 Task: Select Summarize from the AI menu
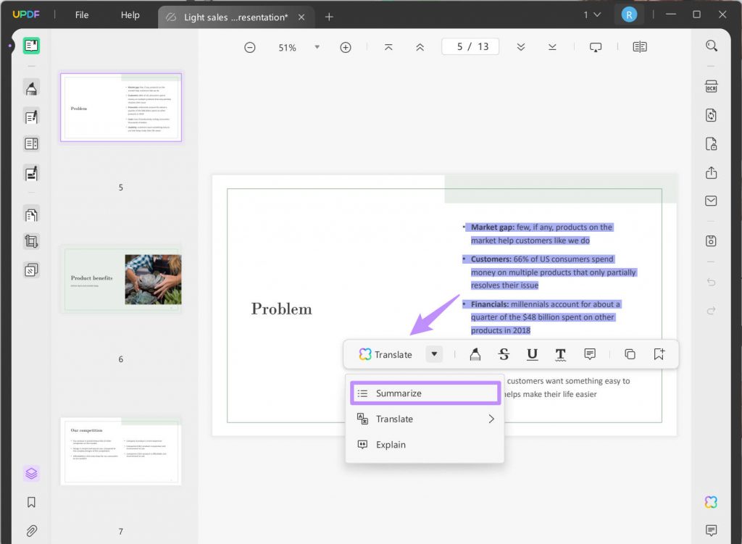coord(425,393)
